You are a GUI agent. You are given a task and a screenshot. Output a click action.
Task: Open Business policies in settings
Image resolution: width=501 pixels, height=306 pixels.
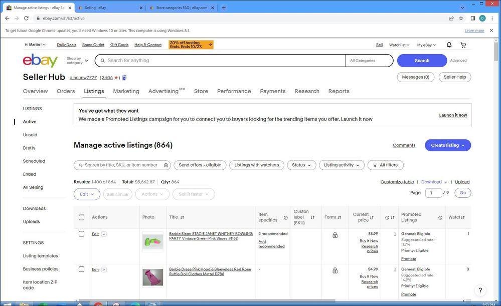41,269
